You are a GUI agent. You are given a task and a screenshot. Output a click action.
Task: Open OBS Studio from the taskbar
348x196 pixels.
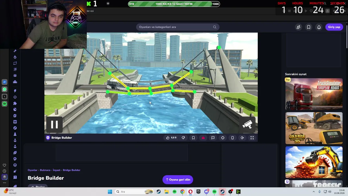230,192
